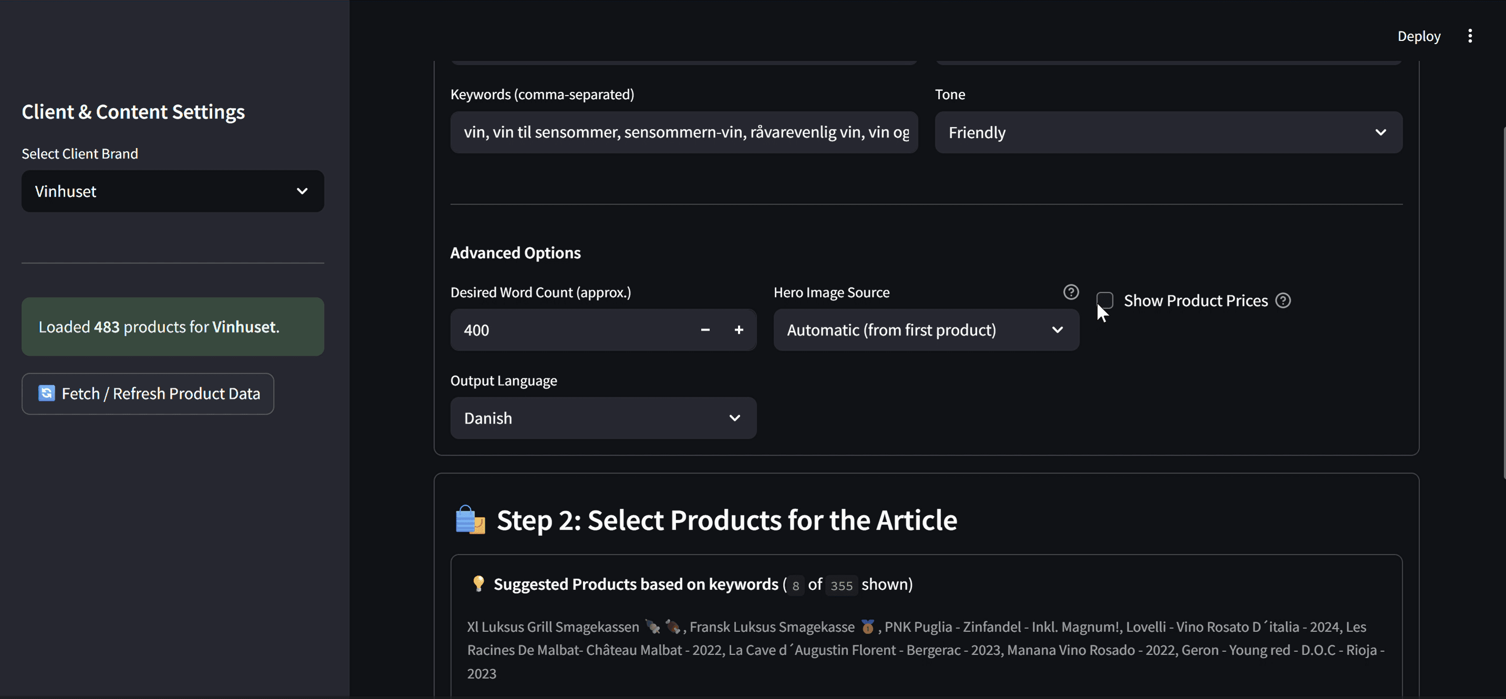1506x699 pixels.
Task: Click the medal emoji after Fransk Luksus Smagekasse
Action: 867,627
